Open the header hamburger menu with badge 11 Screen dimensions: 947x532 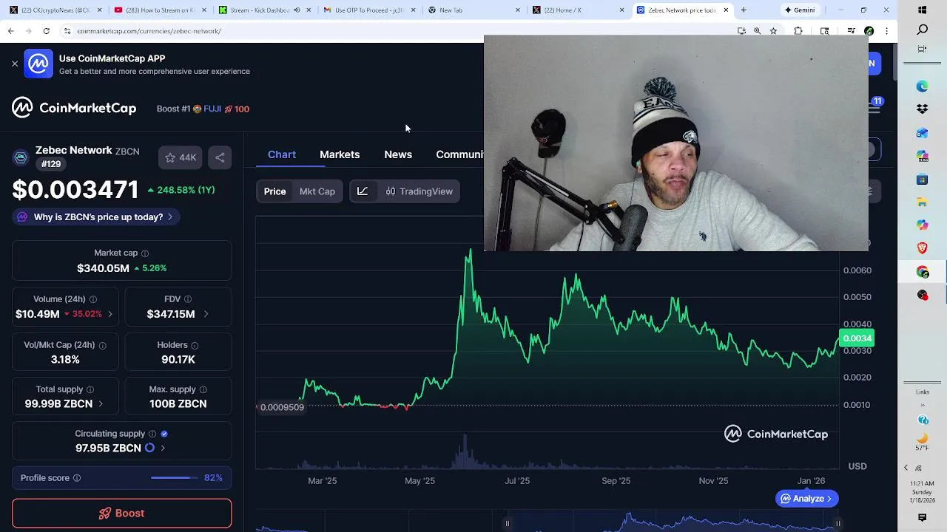(874, 108)
